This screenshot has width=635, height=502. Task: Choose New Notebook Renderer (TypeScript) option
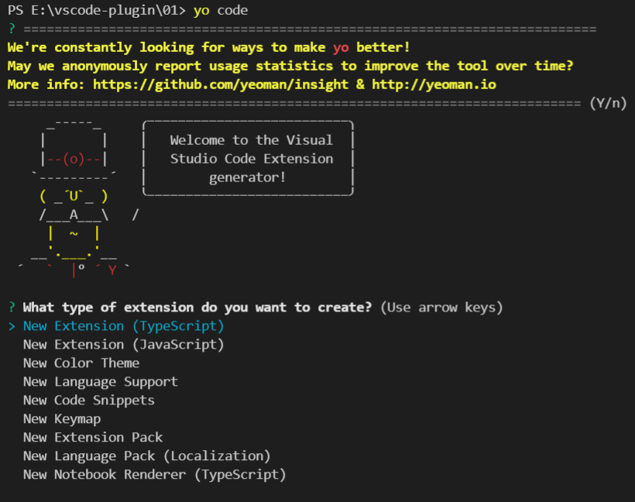[154, 475]
